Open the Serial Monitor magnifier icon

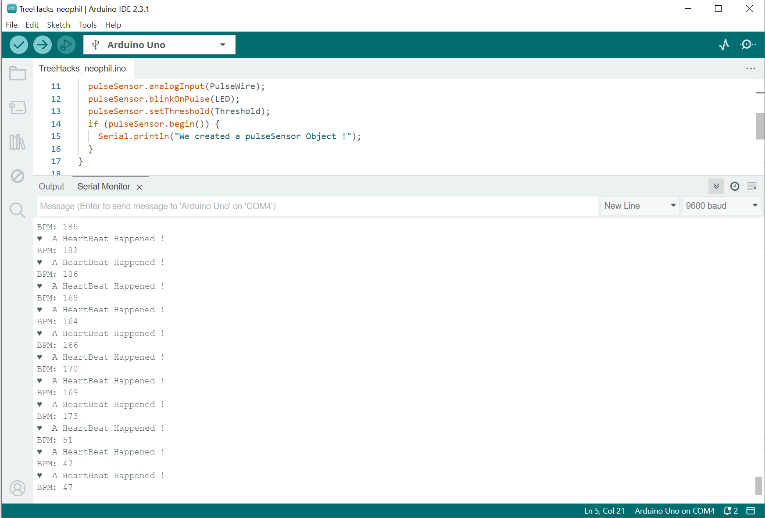tap(748, 45)
